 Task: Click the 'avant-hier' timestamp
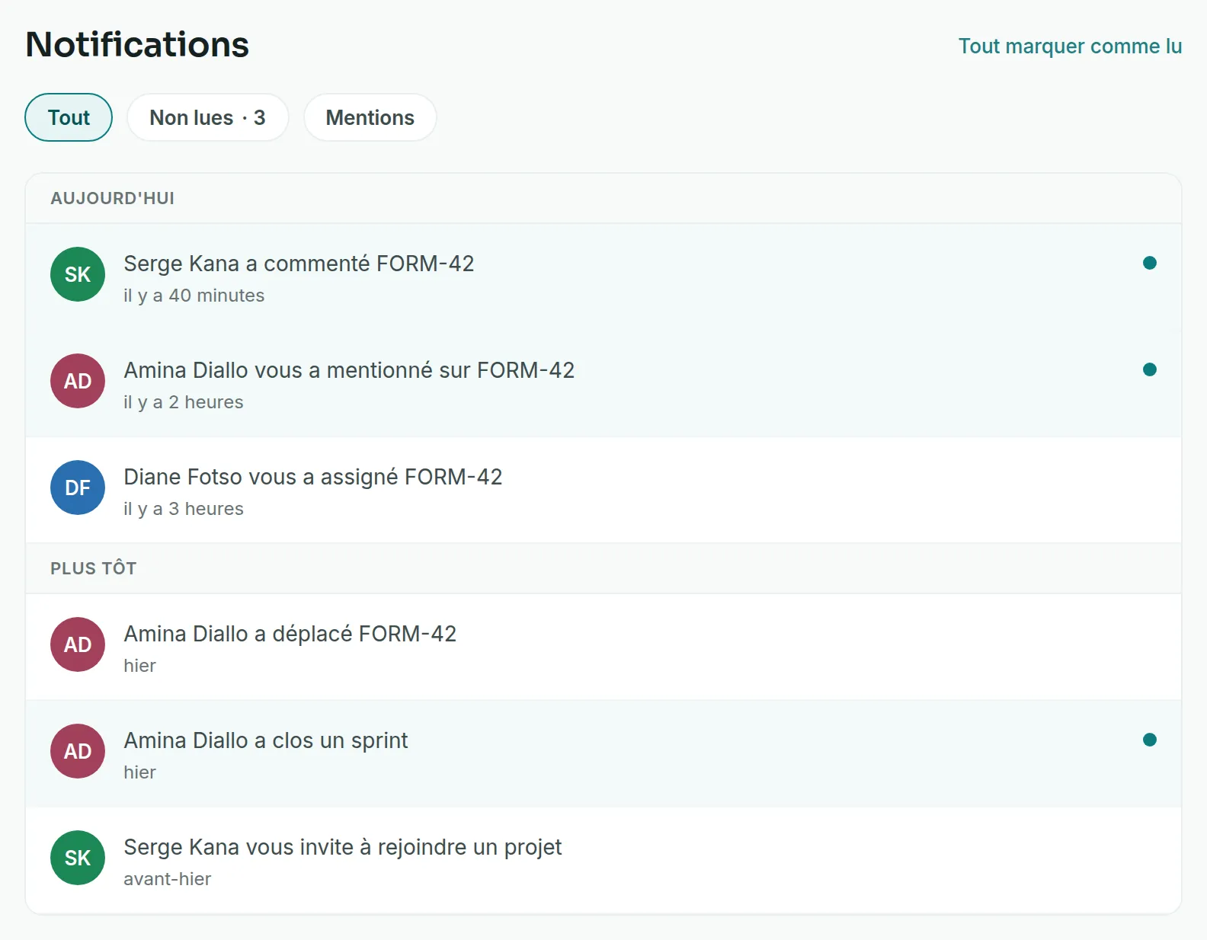click(168, 879)
